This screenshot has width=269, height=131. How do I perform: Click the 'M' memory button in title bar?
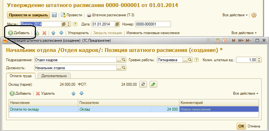coord(233,40)
